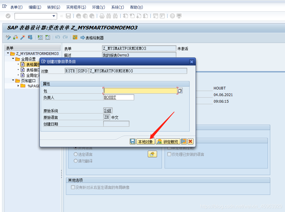Screen dimensions: 285x212
Task: Click the Field List on/off icon
Action: pyautogui.click(x=75, y=38)
